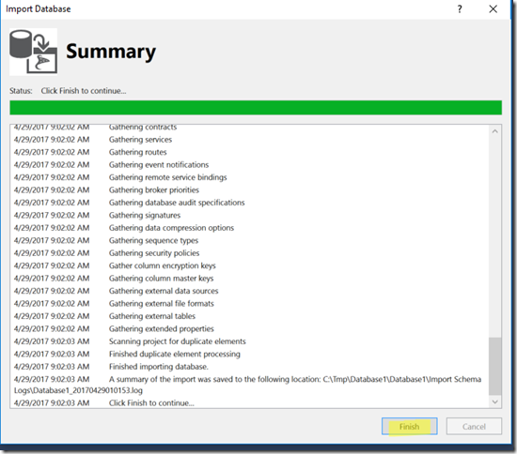Click the scrollbar down arrow in log

494,401
